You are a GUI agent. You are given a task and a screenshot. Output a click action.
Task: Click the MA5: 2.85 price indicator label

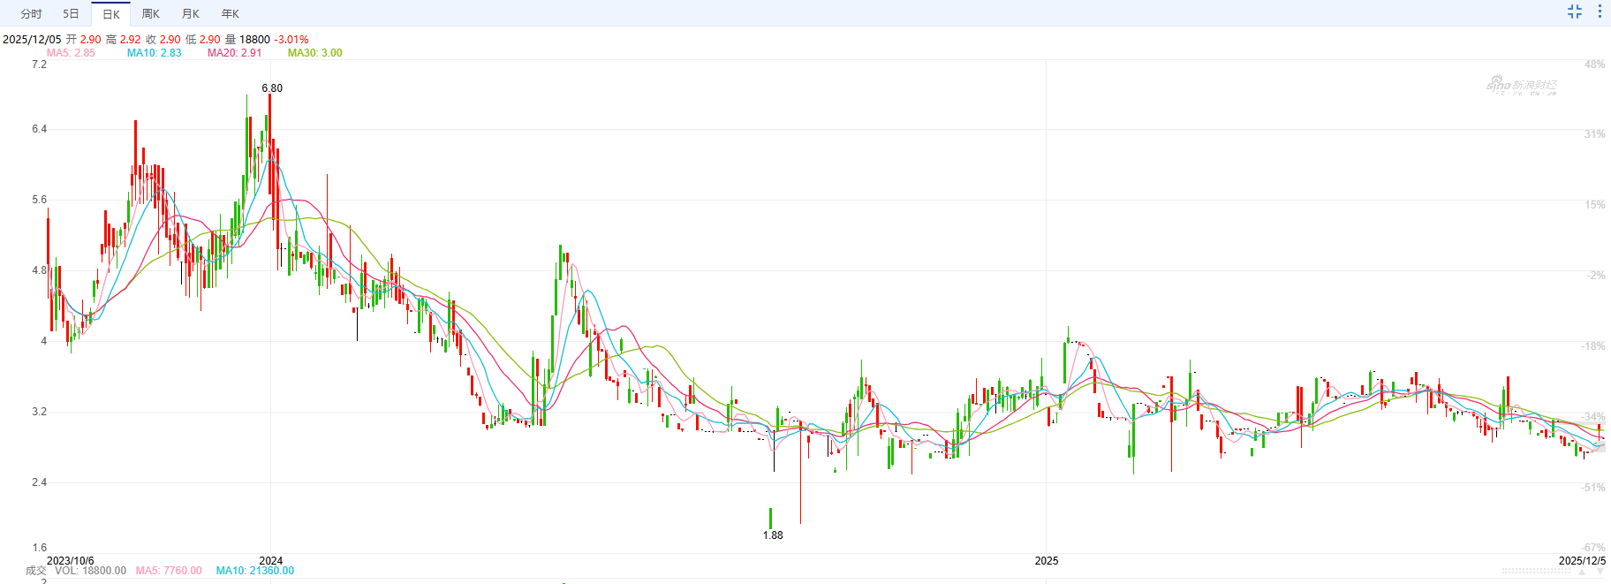pyautogui.click(x=71, y=53)
